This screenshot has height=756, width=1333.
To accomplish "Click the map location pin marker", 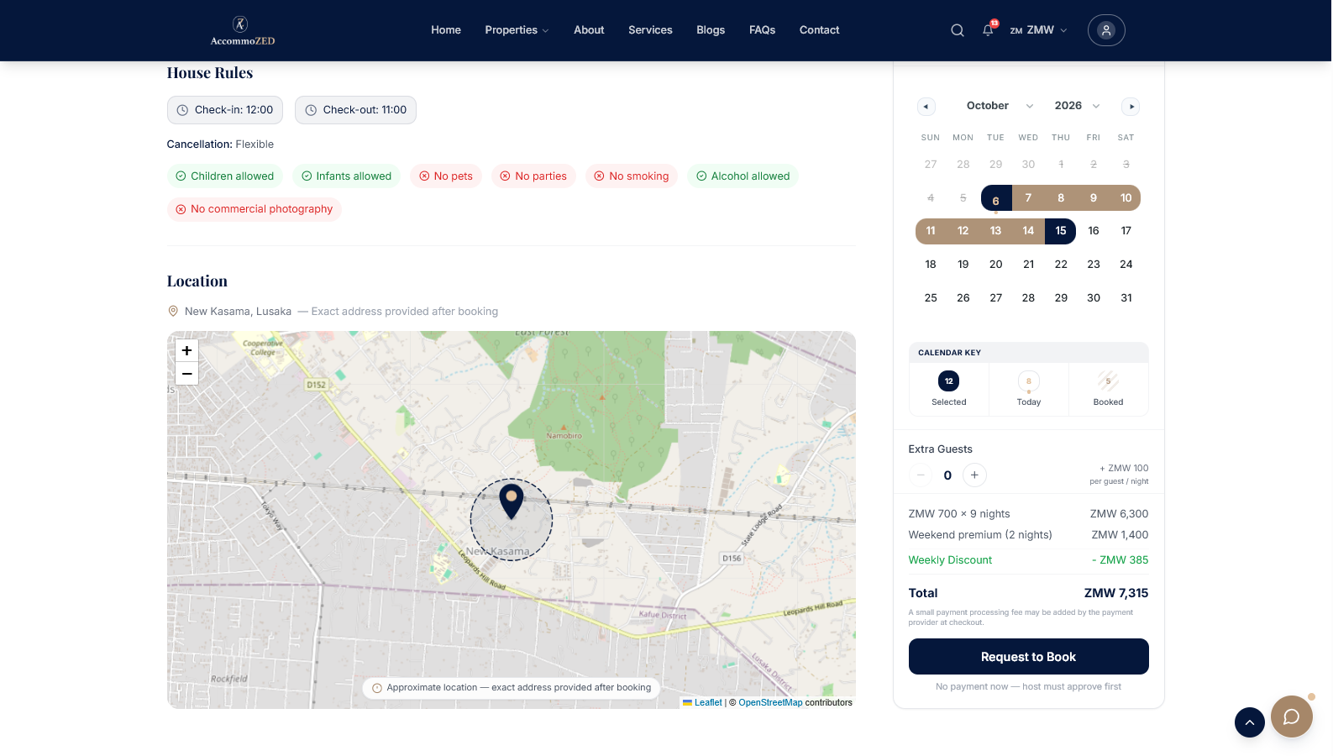I will [512, 501].
